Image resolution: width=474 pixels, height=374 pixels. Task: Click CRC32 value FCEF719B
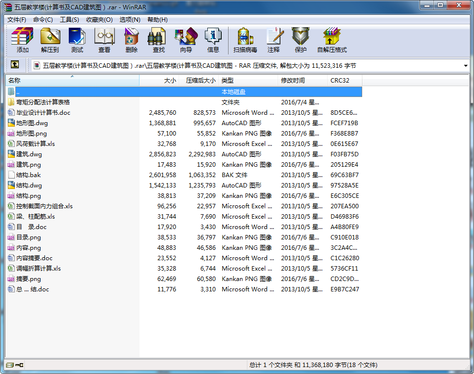344,123
